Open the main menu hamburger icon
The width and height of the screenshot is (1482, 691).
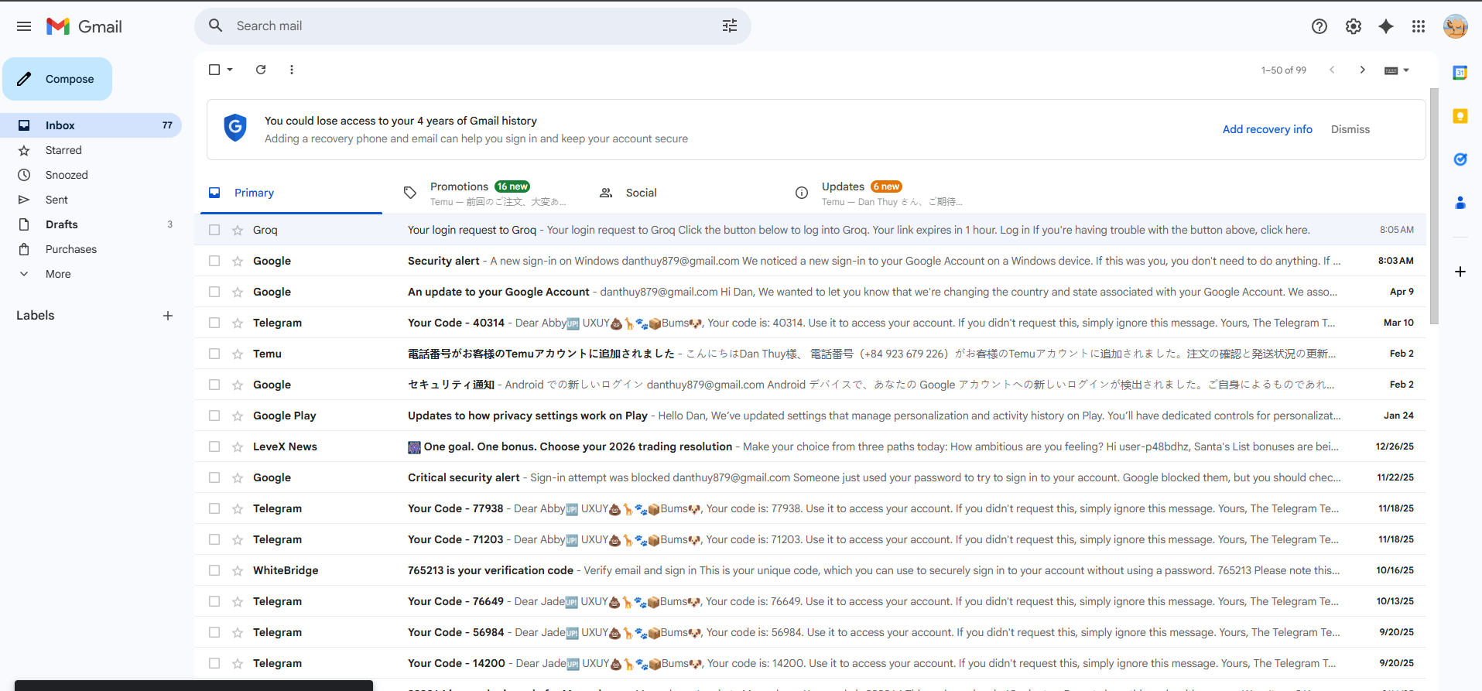(24, 26)
